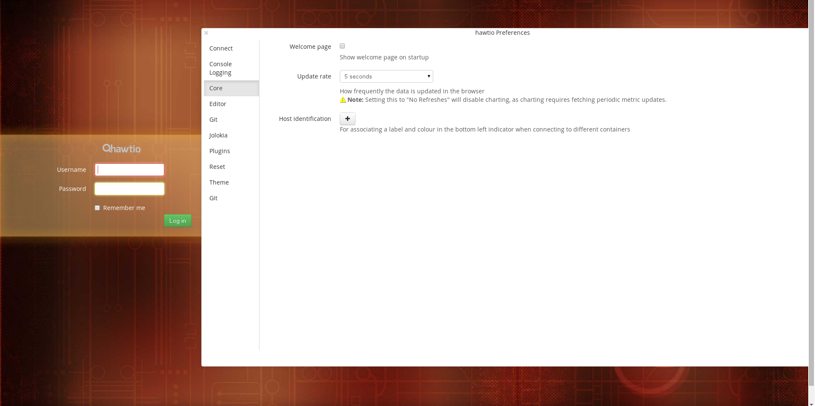Focus the Password input field
The height and width of the screenshot is (406, 815).
click(130, 189)
